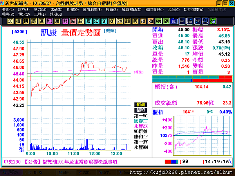235x176 pixels.
Task: Click the 99 input field in status bar
Action: click(192, 162)
